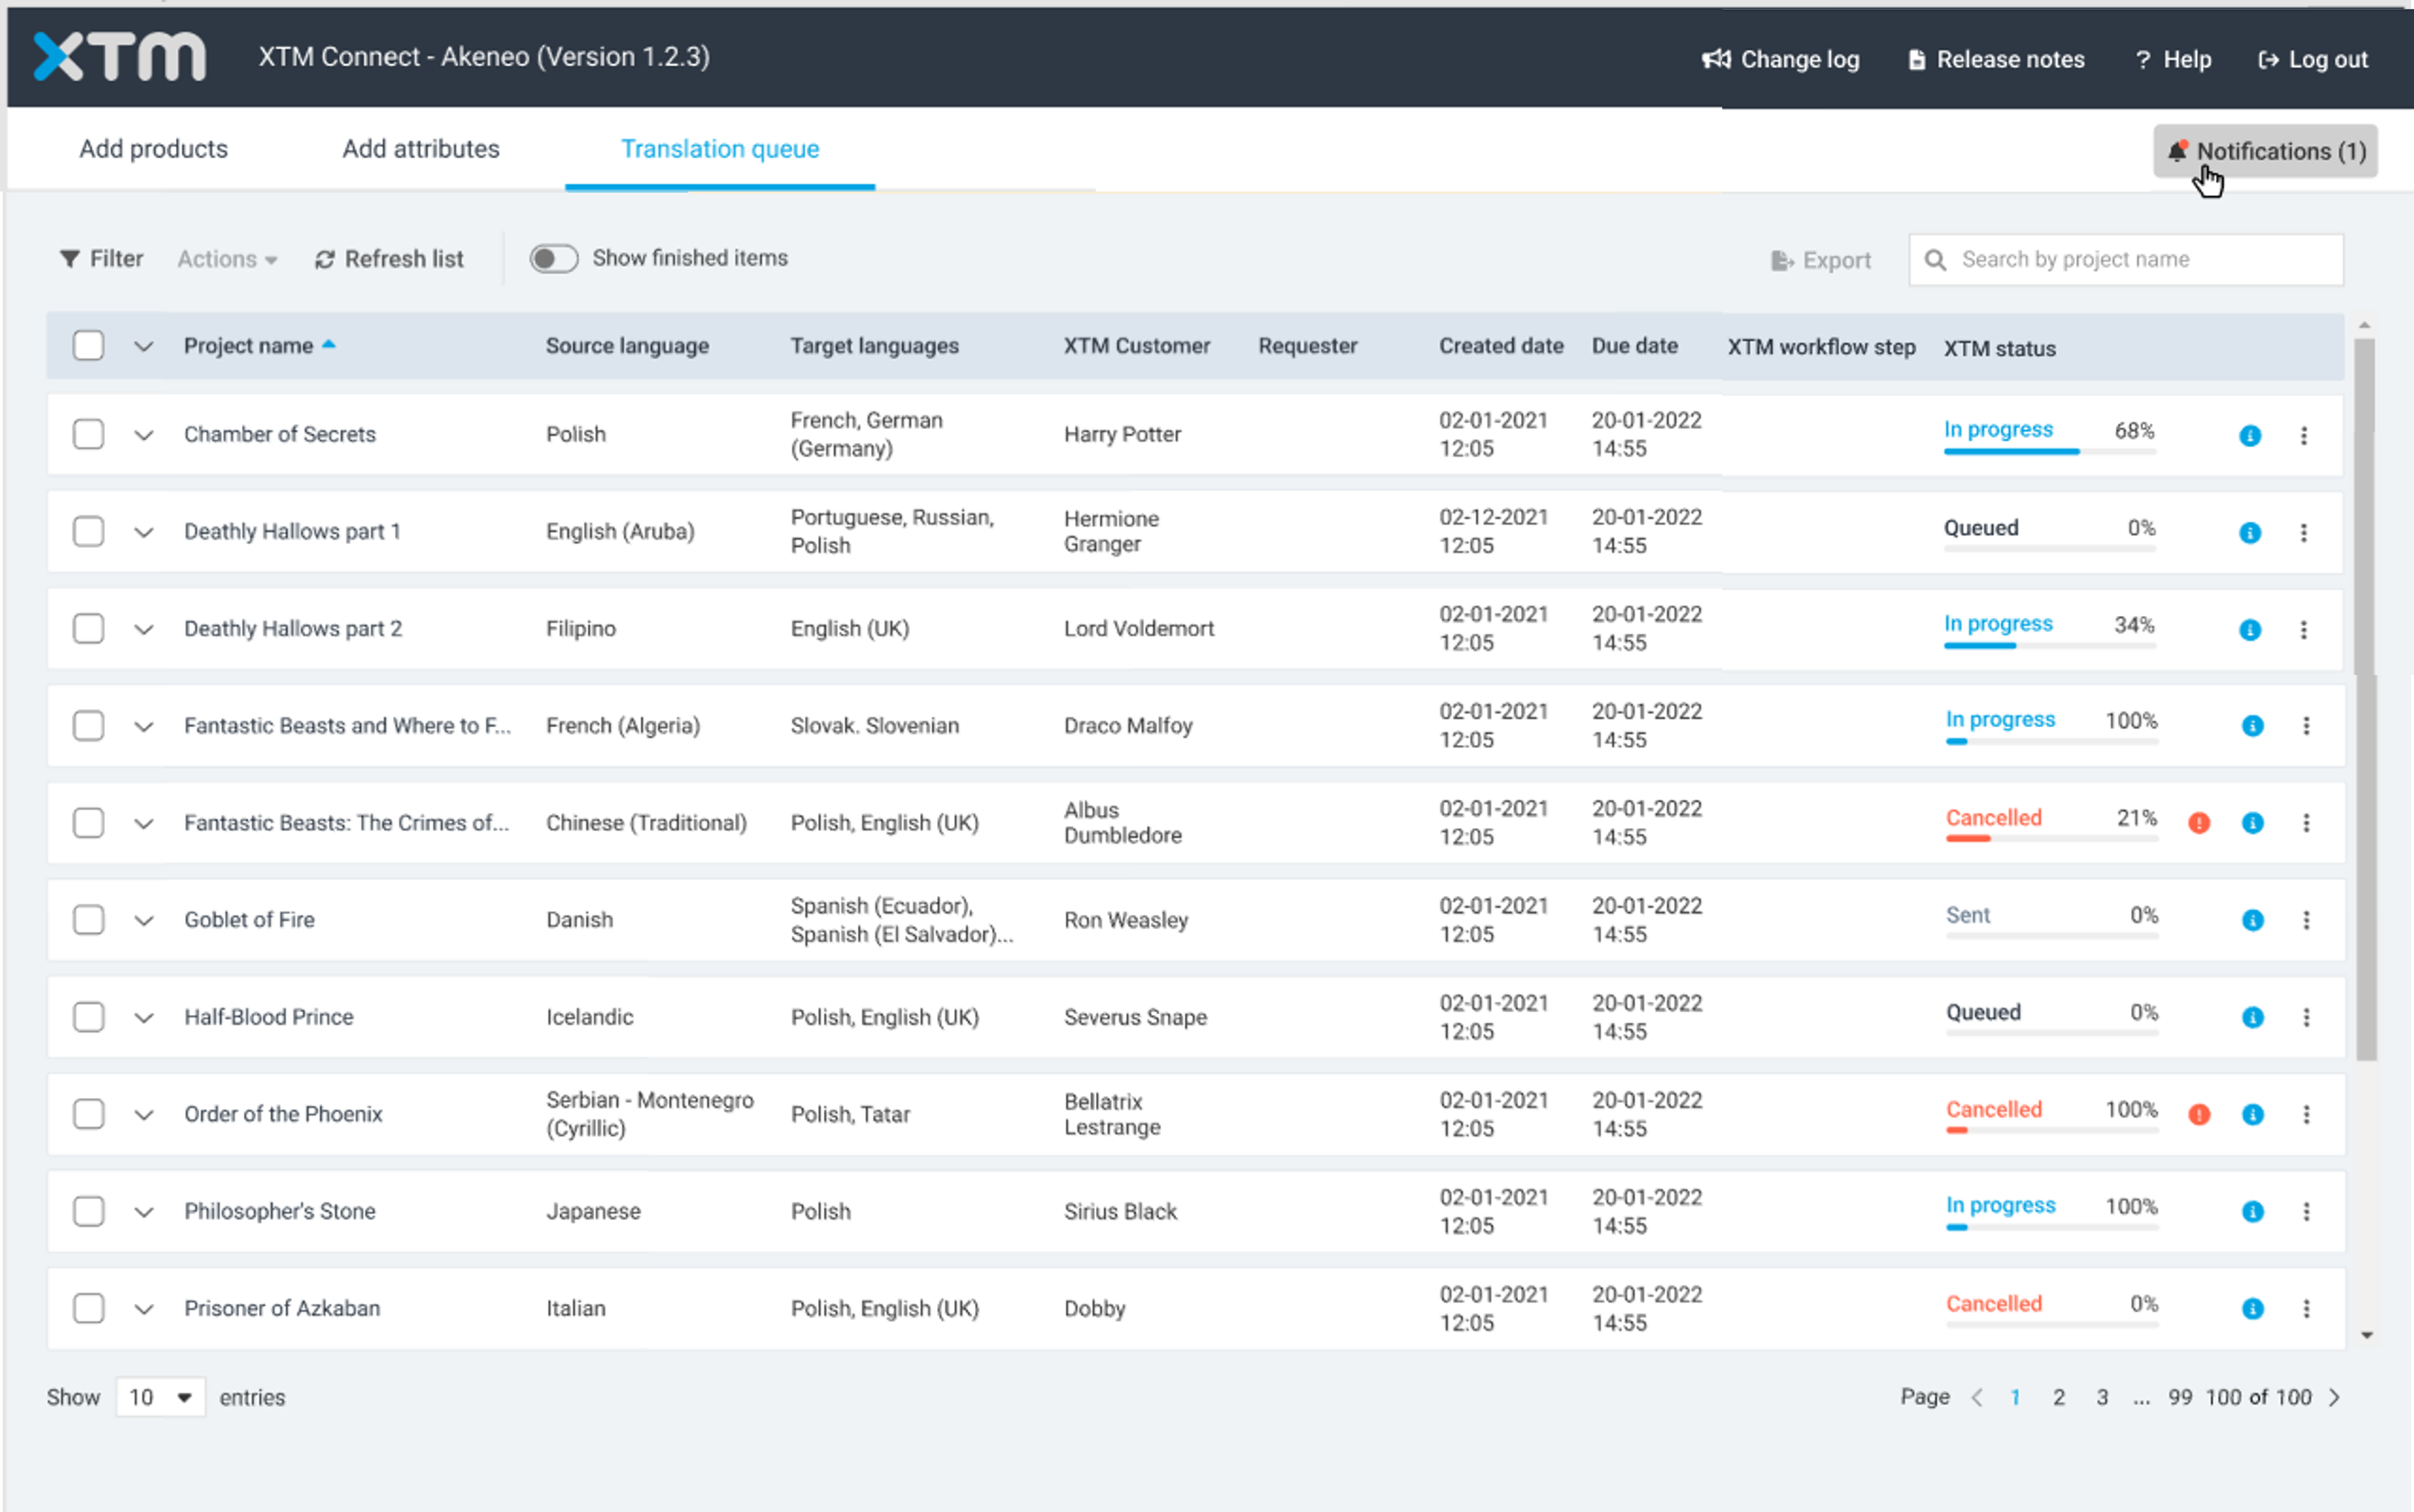Expand all rows via header chevron
Screen dimensions: 2414x1512
click(144, 346)
